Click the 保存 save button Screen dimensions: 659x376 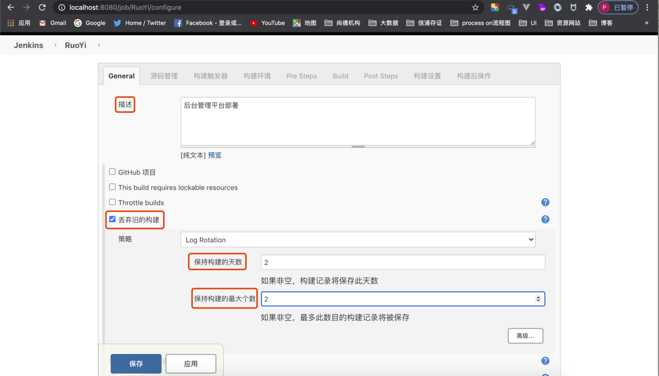pyautogui.click(x=136, y=364)
